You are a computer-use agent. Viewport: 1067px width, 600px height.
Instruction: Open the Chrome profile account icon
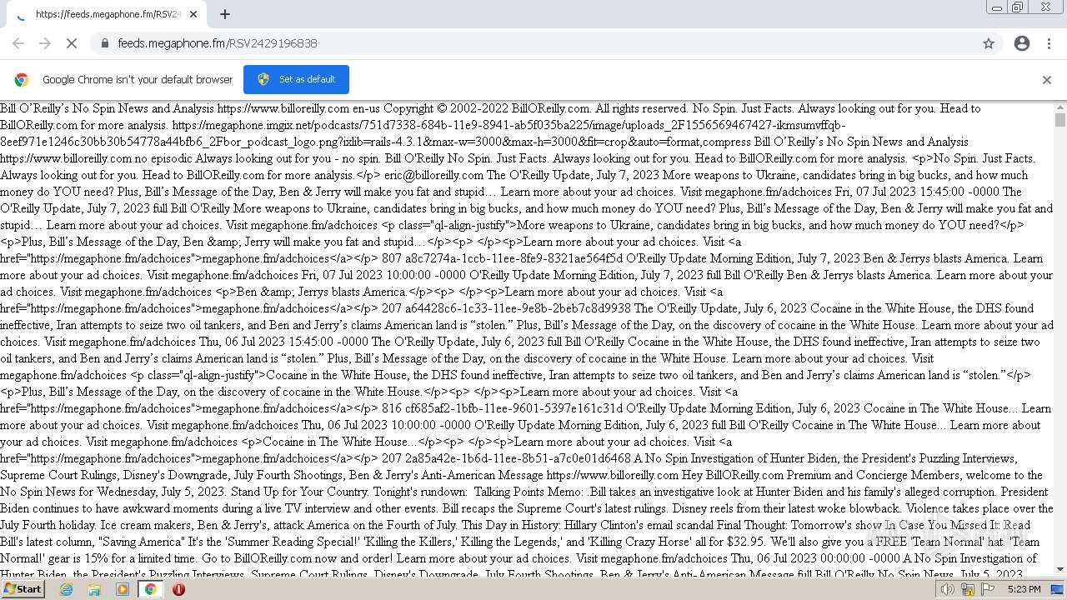[x=1022, y=43]
